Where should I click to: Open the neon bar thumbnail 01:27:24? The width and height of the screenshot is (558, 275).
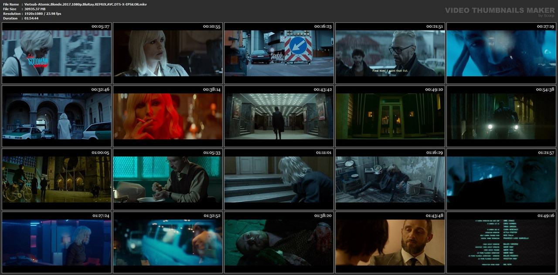57,242
